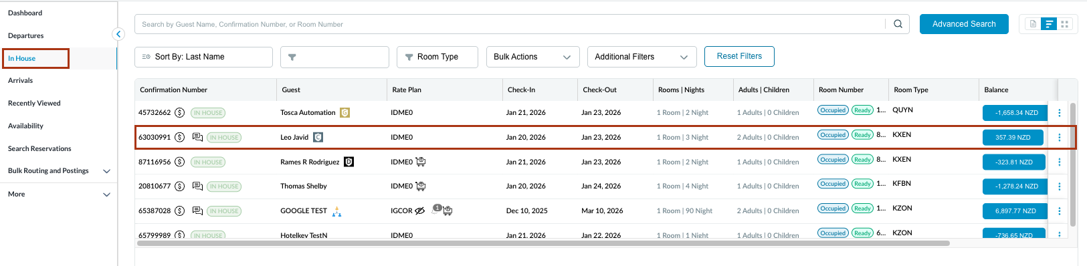Click guest name Thomas Shelby
This screenshot has height=266, width=1087.
click(304, 186)
